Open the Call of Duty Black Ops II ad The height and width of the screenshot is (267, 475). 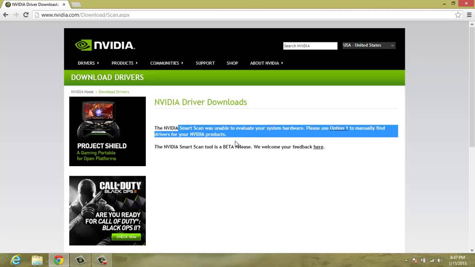(x=108, y=211)
